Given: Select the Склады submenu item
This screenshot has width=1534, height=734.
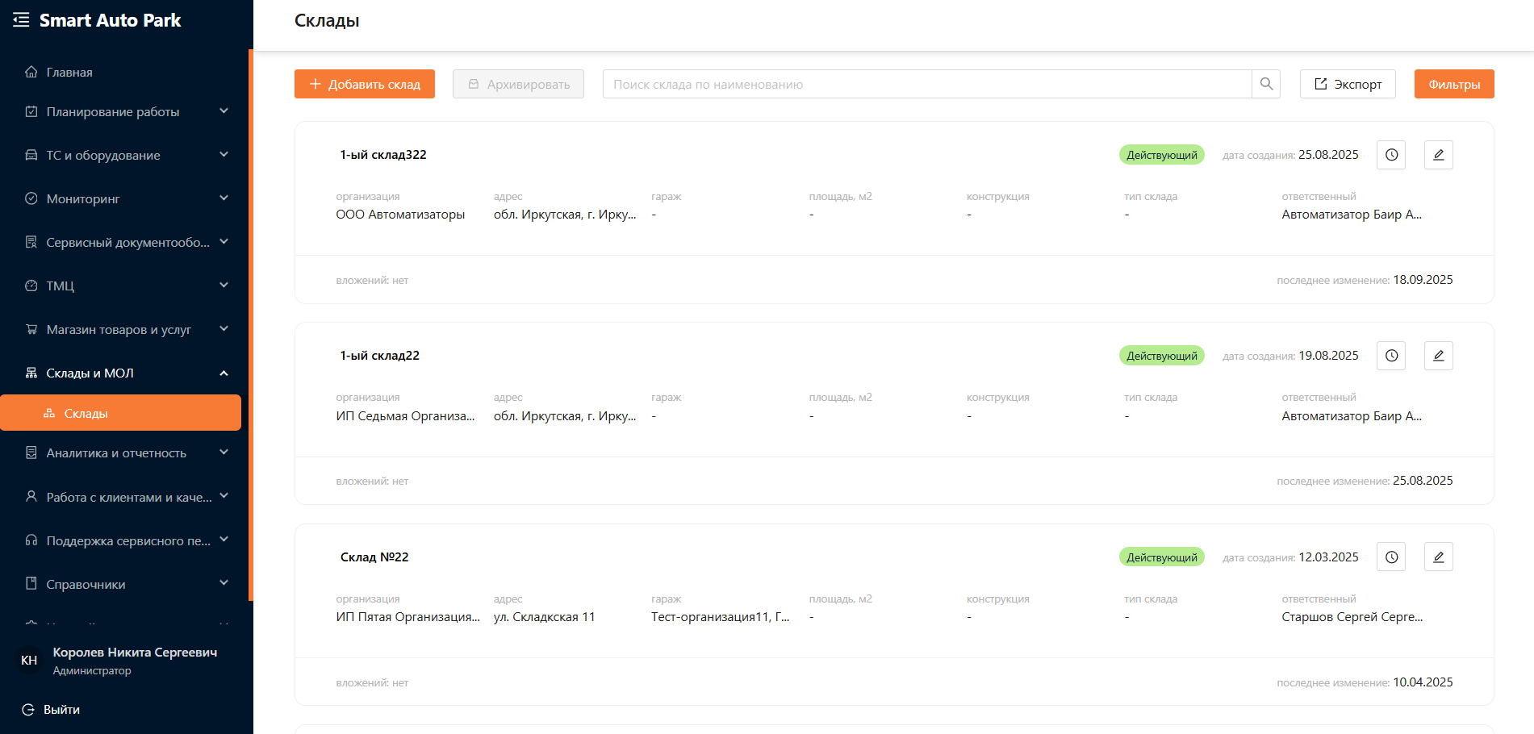Looking at the screenshot, I should 121,413.
